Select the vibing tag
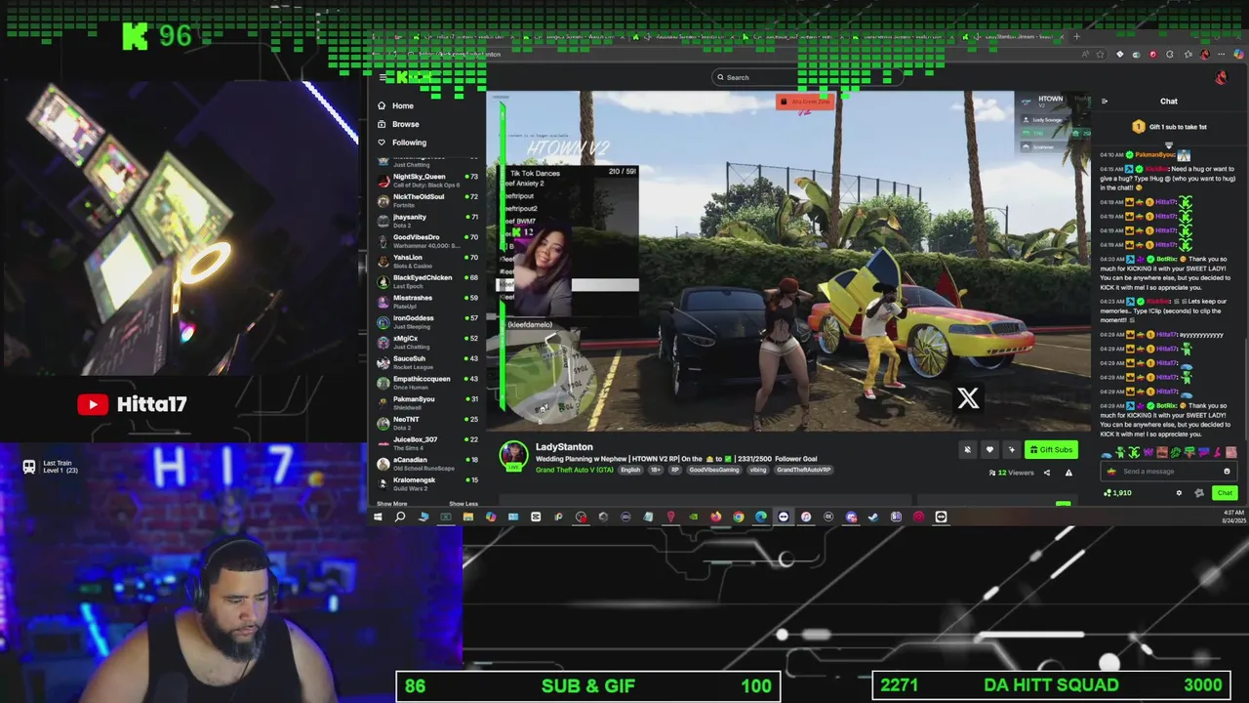This screenshot has height=703, width=1249. tap(758, 470)
